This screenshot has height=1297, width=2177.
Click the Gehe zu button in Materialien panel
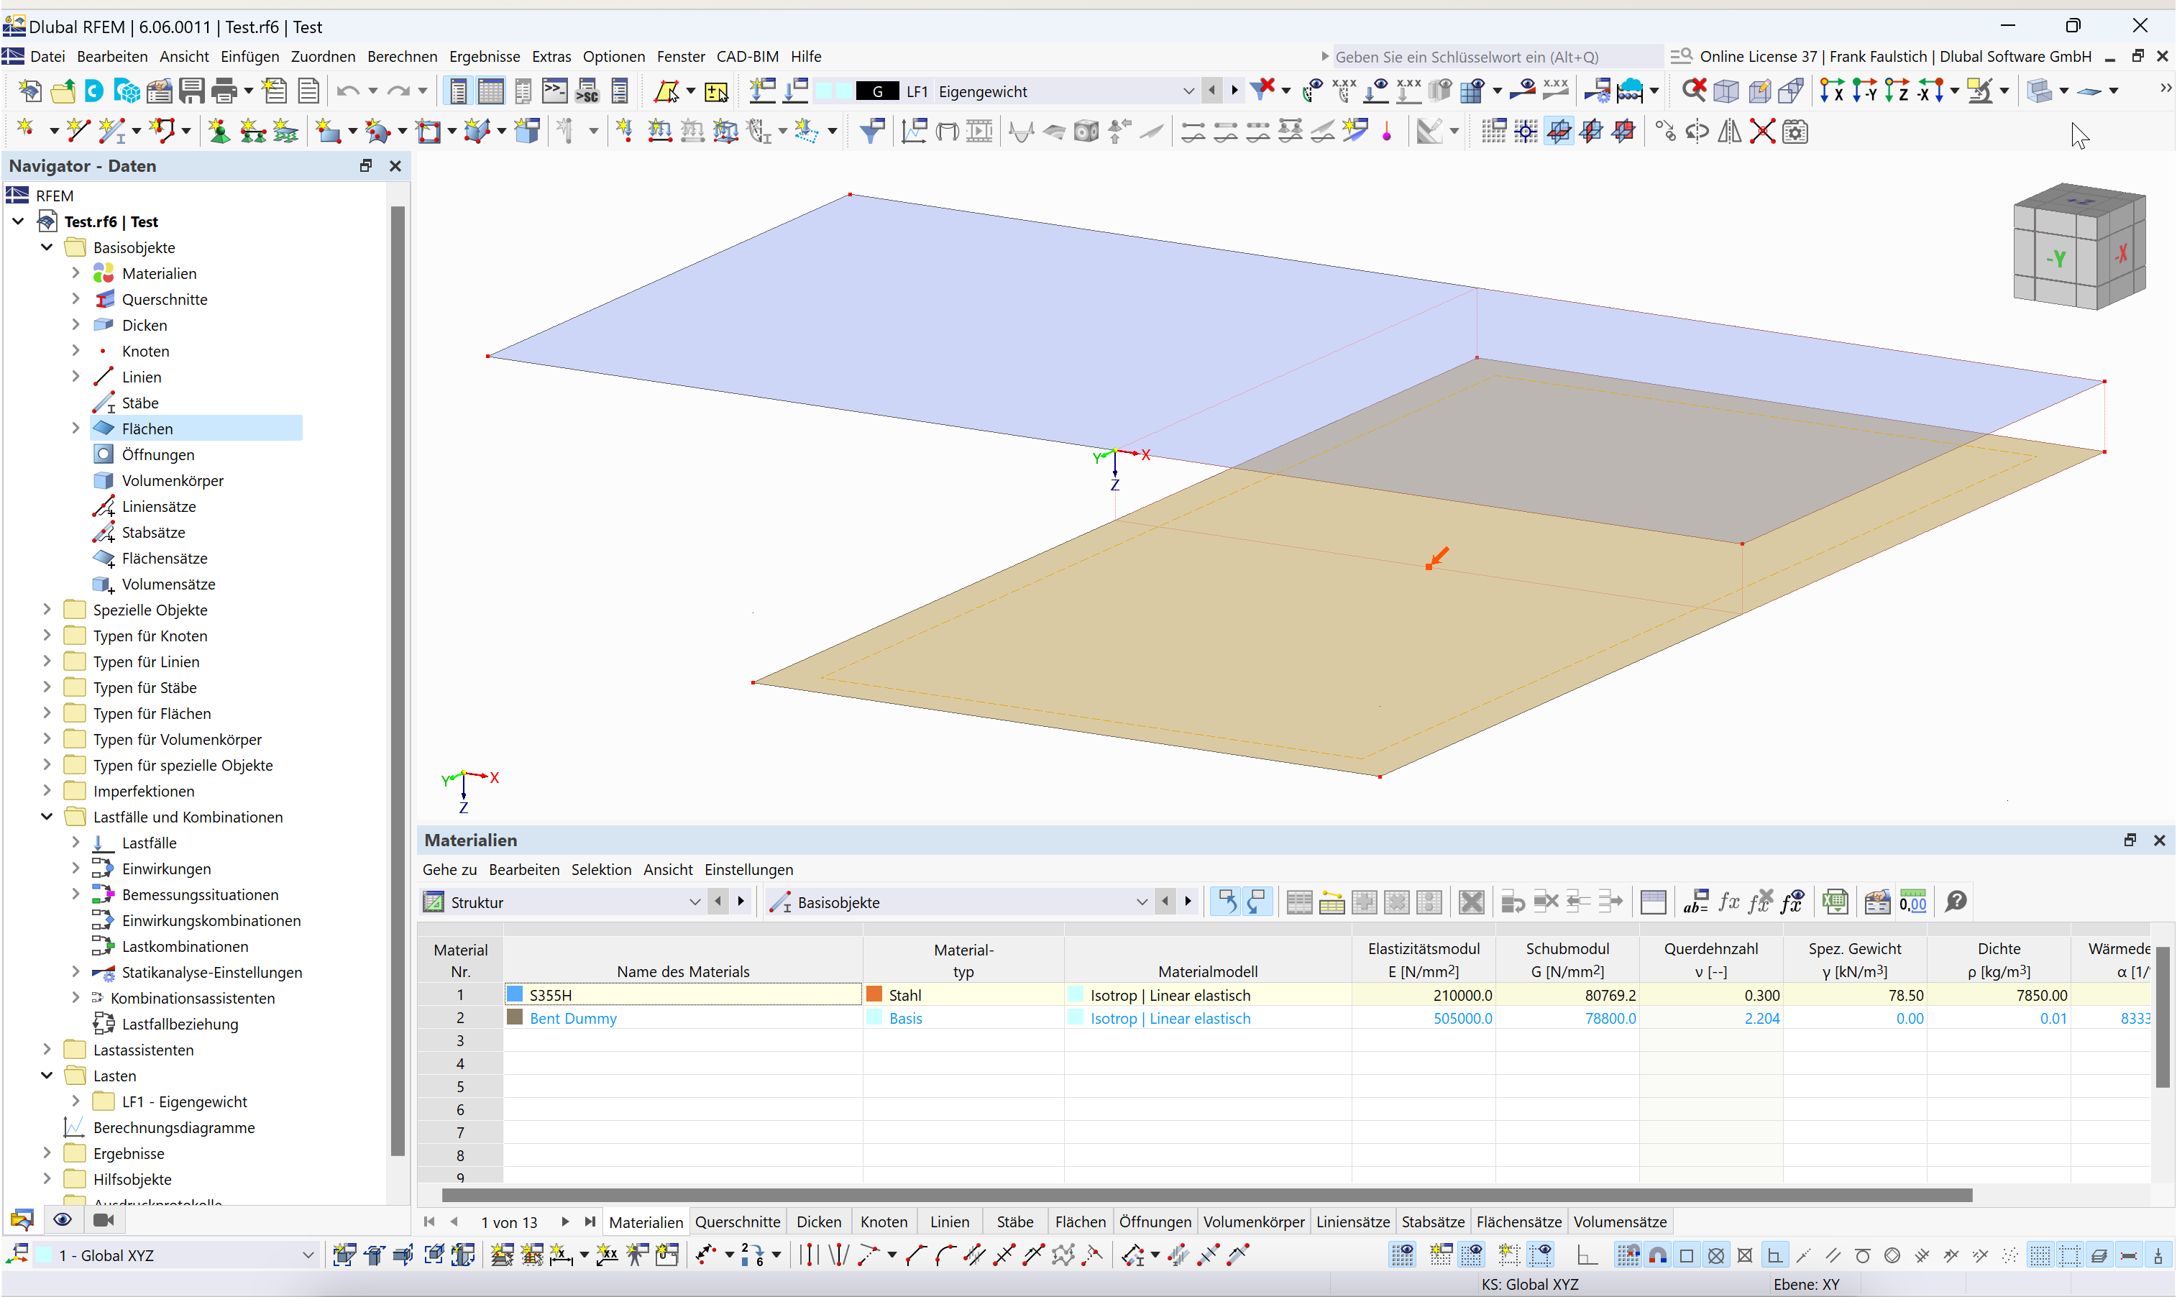coord(449,870)
